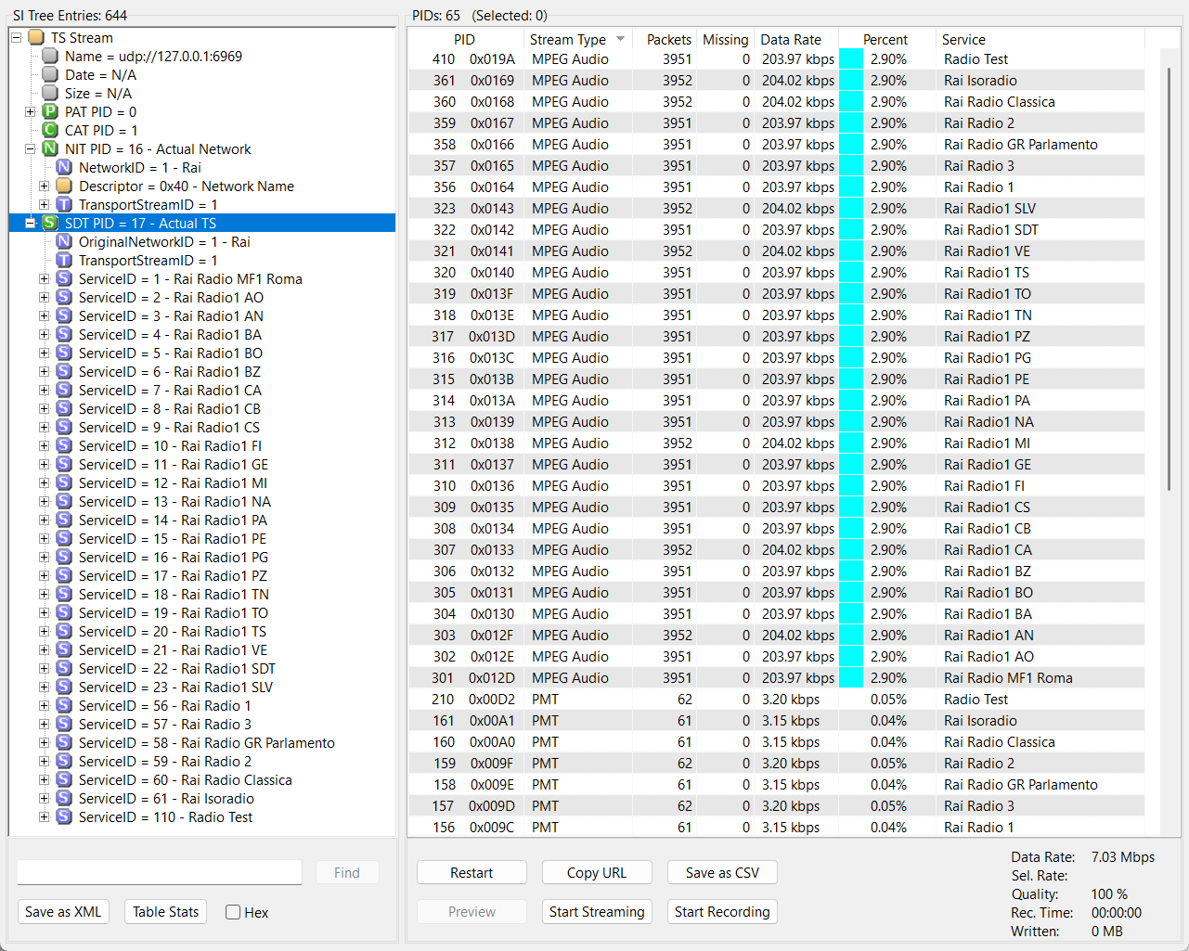Viewport: 1189px width, 951px height.
Task: Click the ServiceID = 23 Rai Radio1 SLV icon
Action: [64, 688]
